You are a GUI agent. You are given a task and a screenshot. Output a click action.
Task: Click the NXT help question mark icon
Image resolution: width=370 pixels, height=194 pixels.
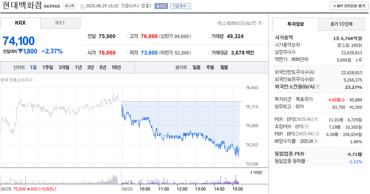(x=260, y=23)
